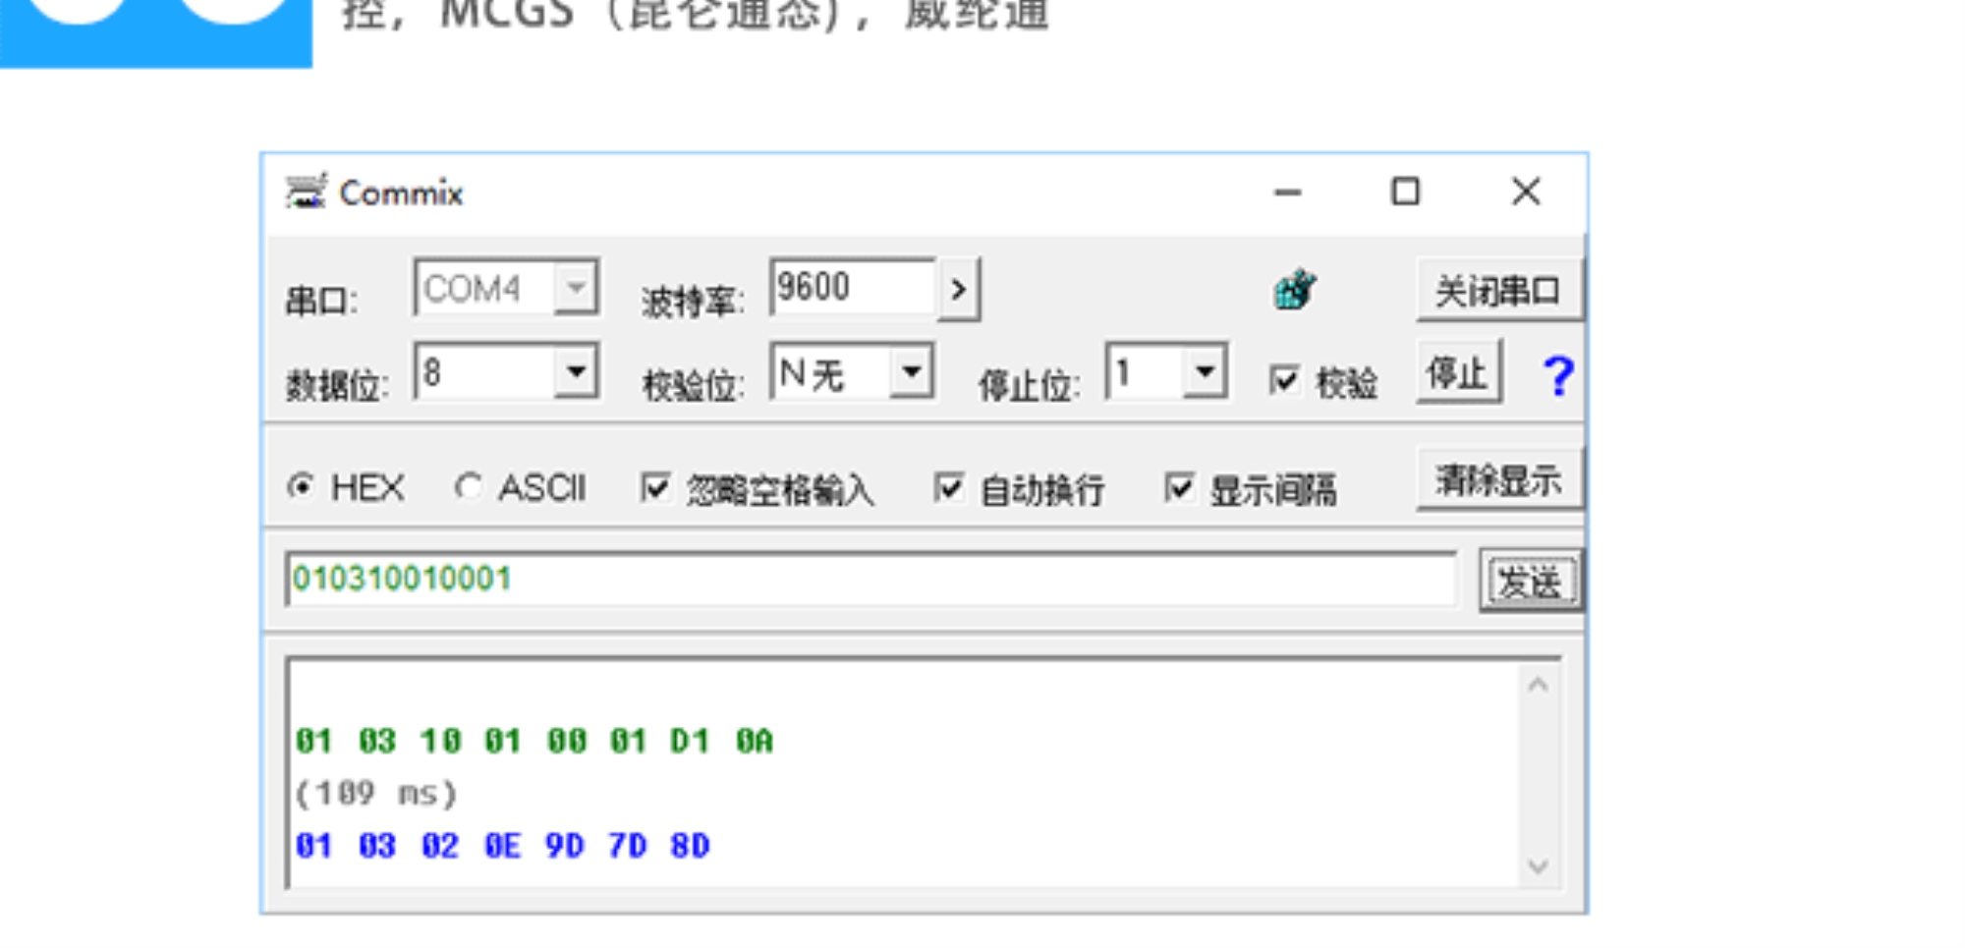Click the 停止 button

click(1458, 372)
